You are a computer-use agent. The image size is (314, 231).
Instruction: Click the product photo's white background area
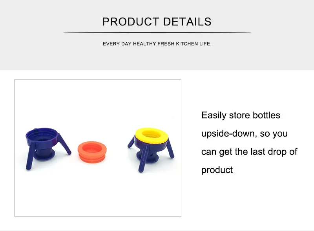[x=98, y=100]
